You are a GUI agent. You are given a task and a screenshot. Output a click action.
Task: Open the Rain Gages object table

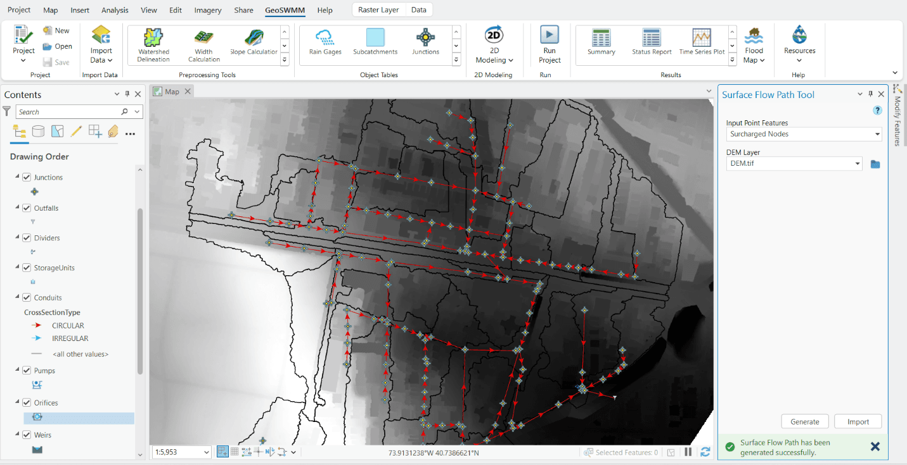(325, 43)
